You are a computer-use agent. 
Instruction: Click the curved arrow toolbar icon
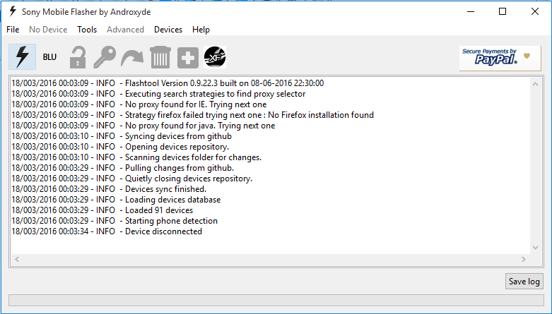click(x=132, y=58)
